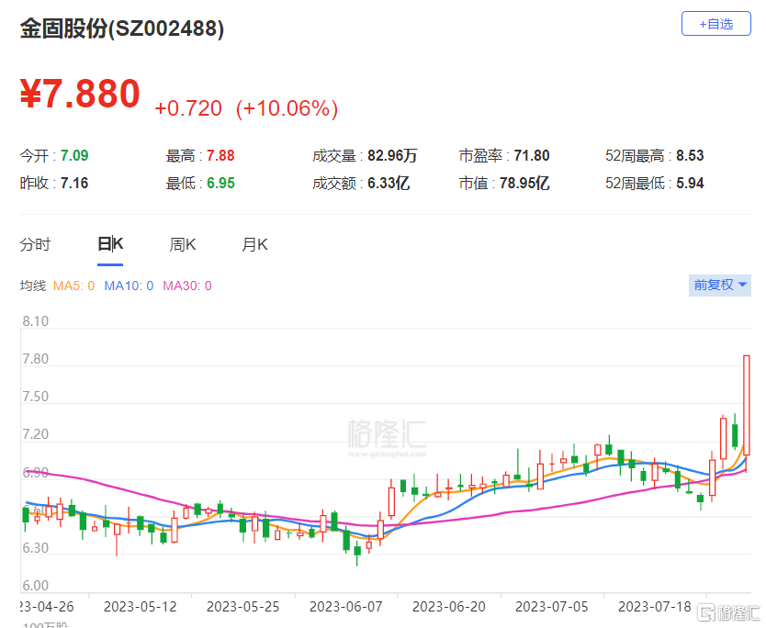
Task: Click date label 2023-05-12 on axis
Action: pos(141,607)
